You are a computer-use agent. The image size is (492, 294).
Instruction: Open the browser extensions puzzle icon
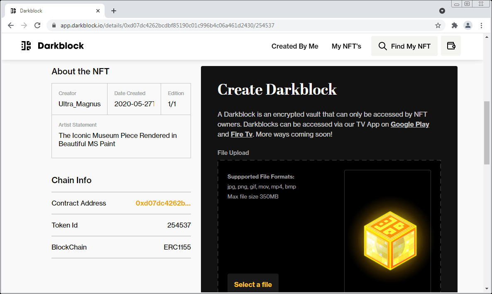coord(454,25)
